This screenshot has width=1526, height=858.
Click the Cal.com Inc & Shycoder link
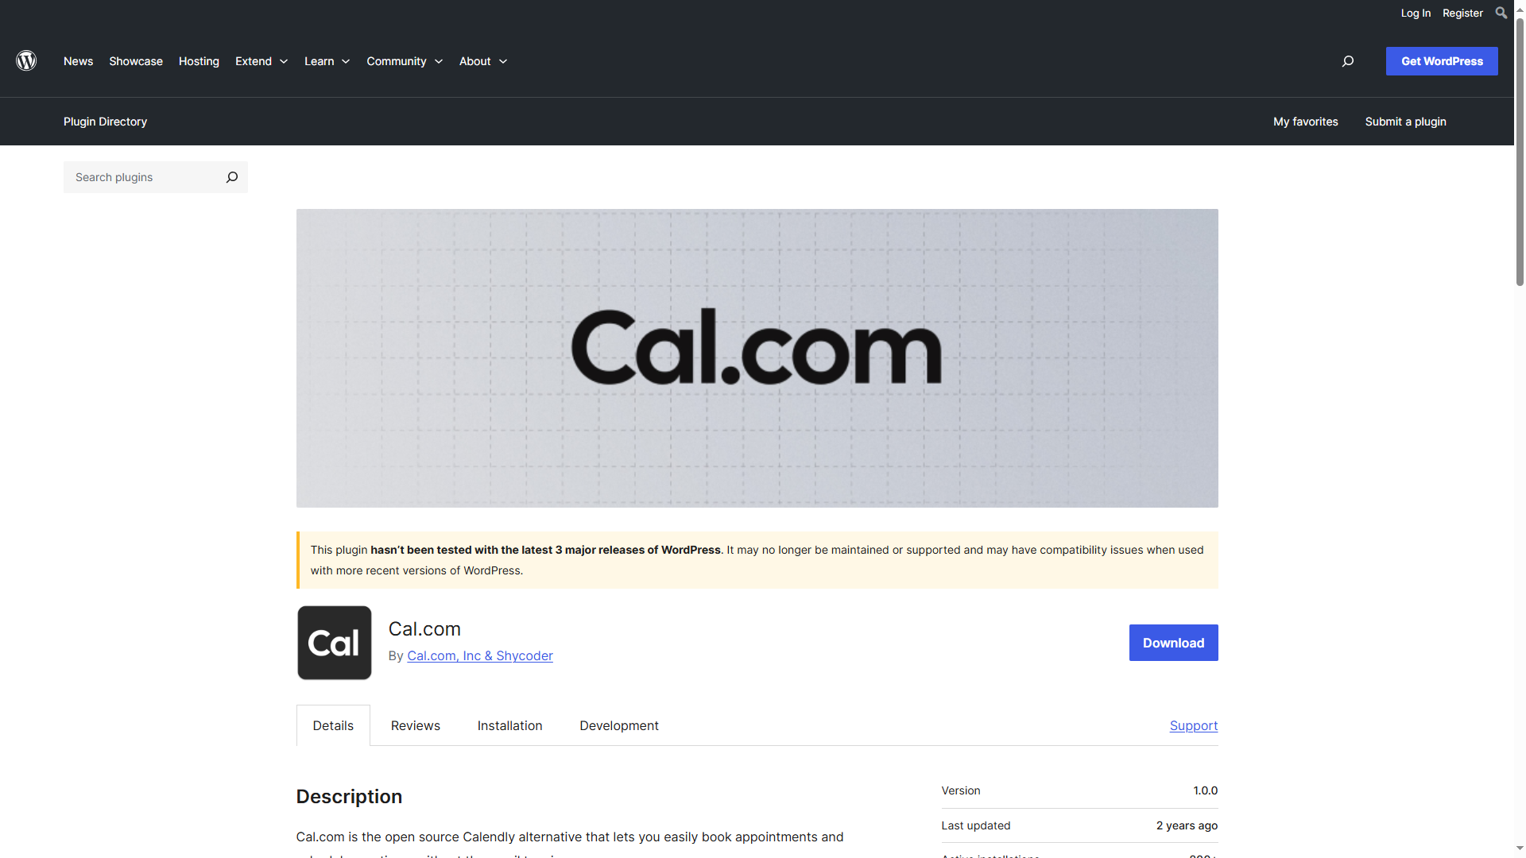tap(480, 655)
